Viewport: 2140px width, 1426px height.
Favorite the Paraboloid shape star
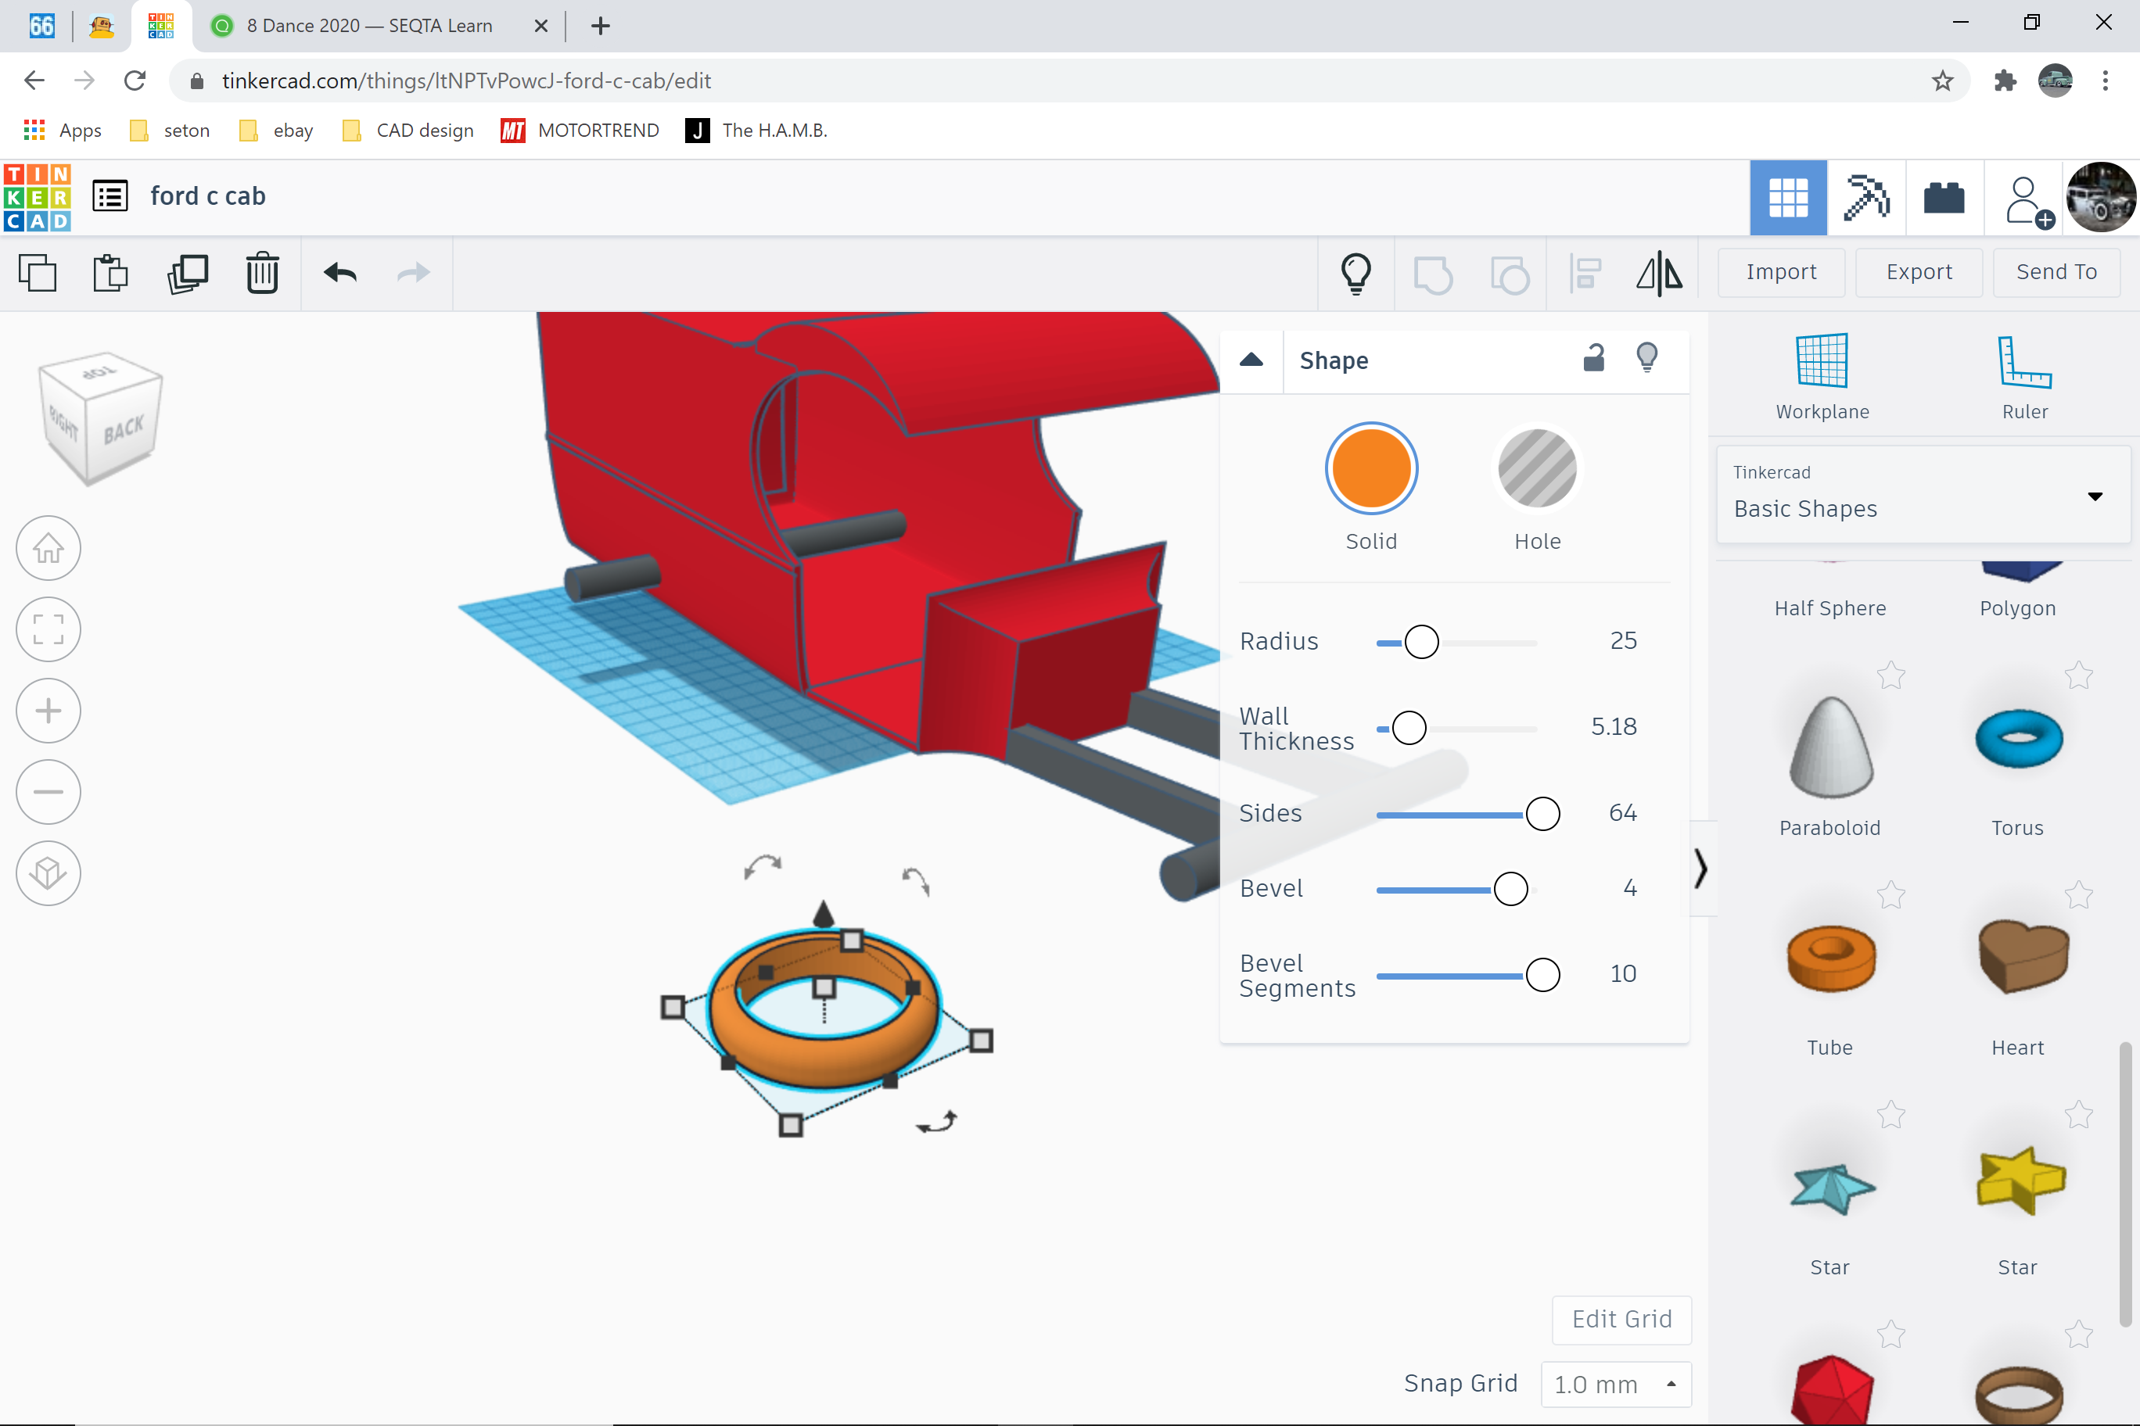tap(1890, 675)
